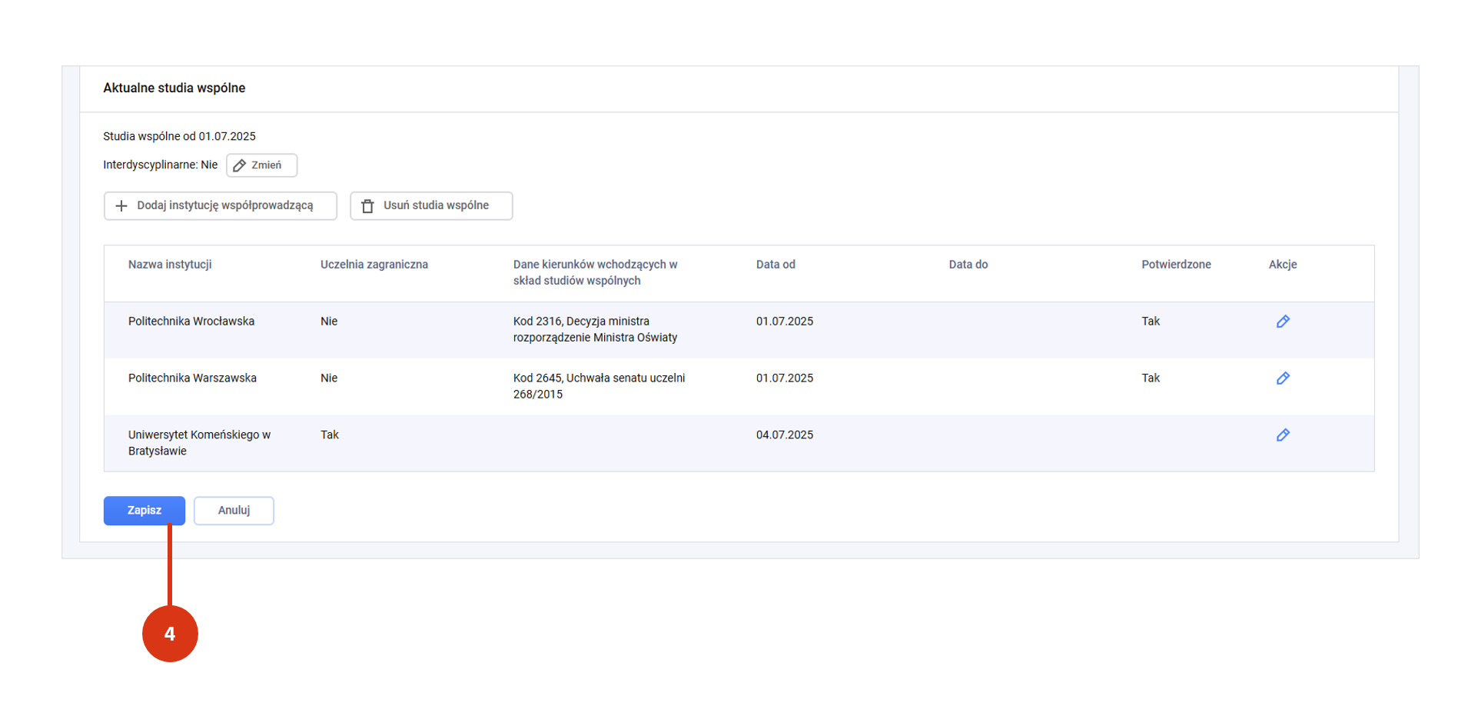This screenshot has width=1468, height=726.
Task: Click the Kod 2645 Uchwała senatu cell
Action: click(x=599, y=386)
